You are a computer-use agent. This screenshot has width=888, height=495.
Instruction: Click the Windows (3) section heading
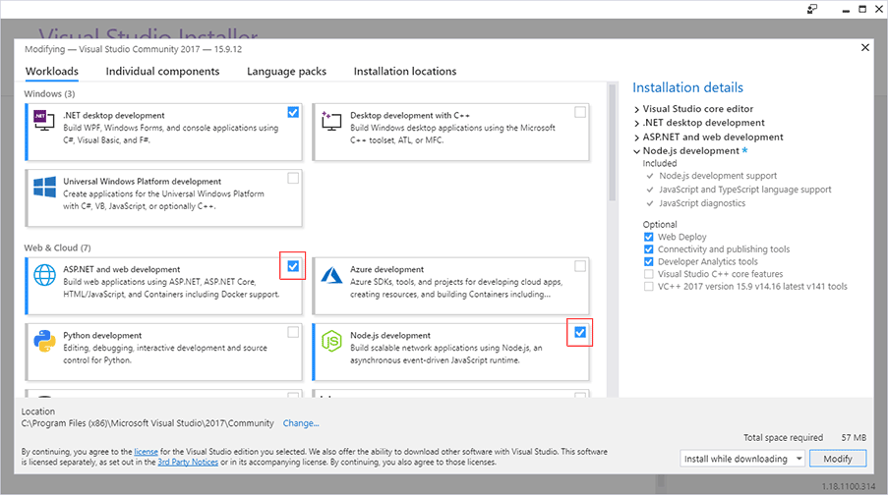[49, 94]
